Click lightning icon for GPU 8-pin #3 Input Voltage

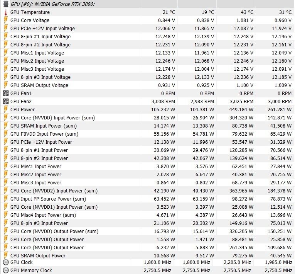(x=6, y=77)
